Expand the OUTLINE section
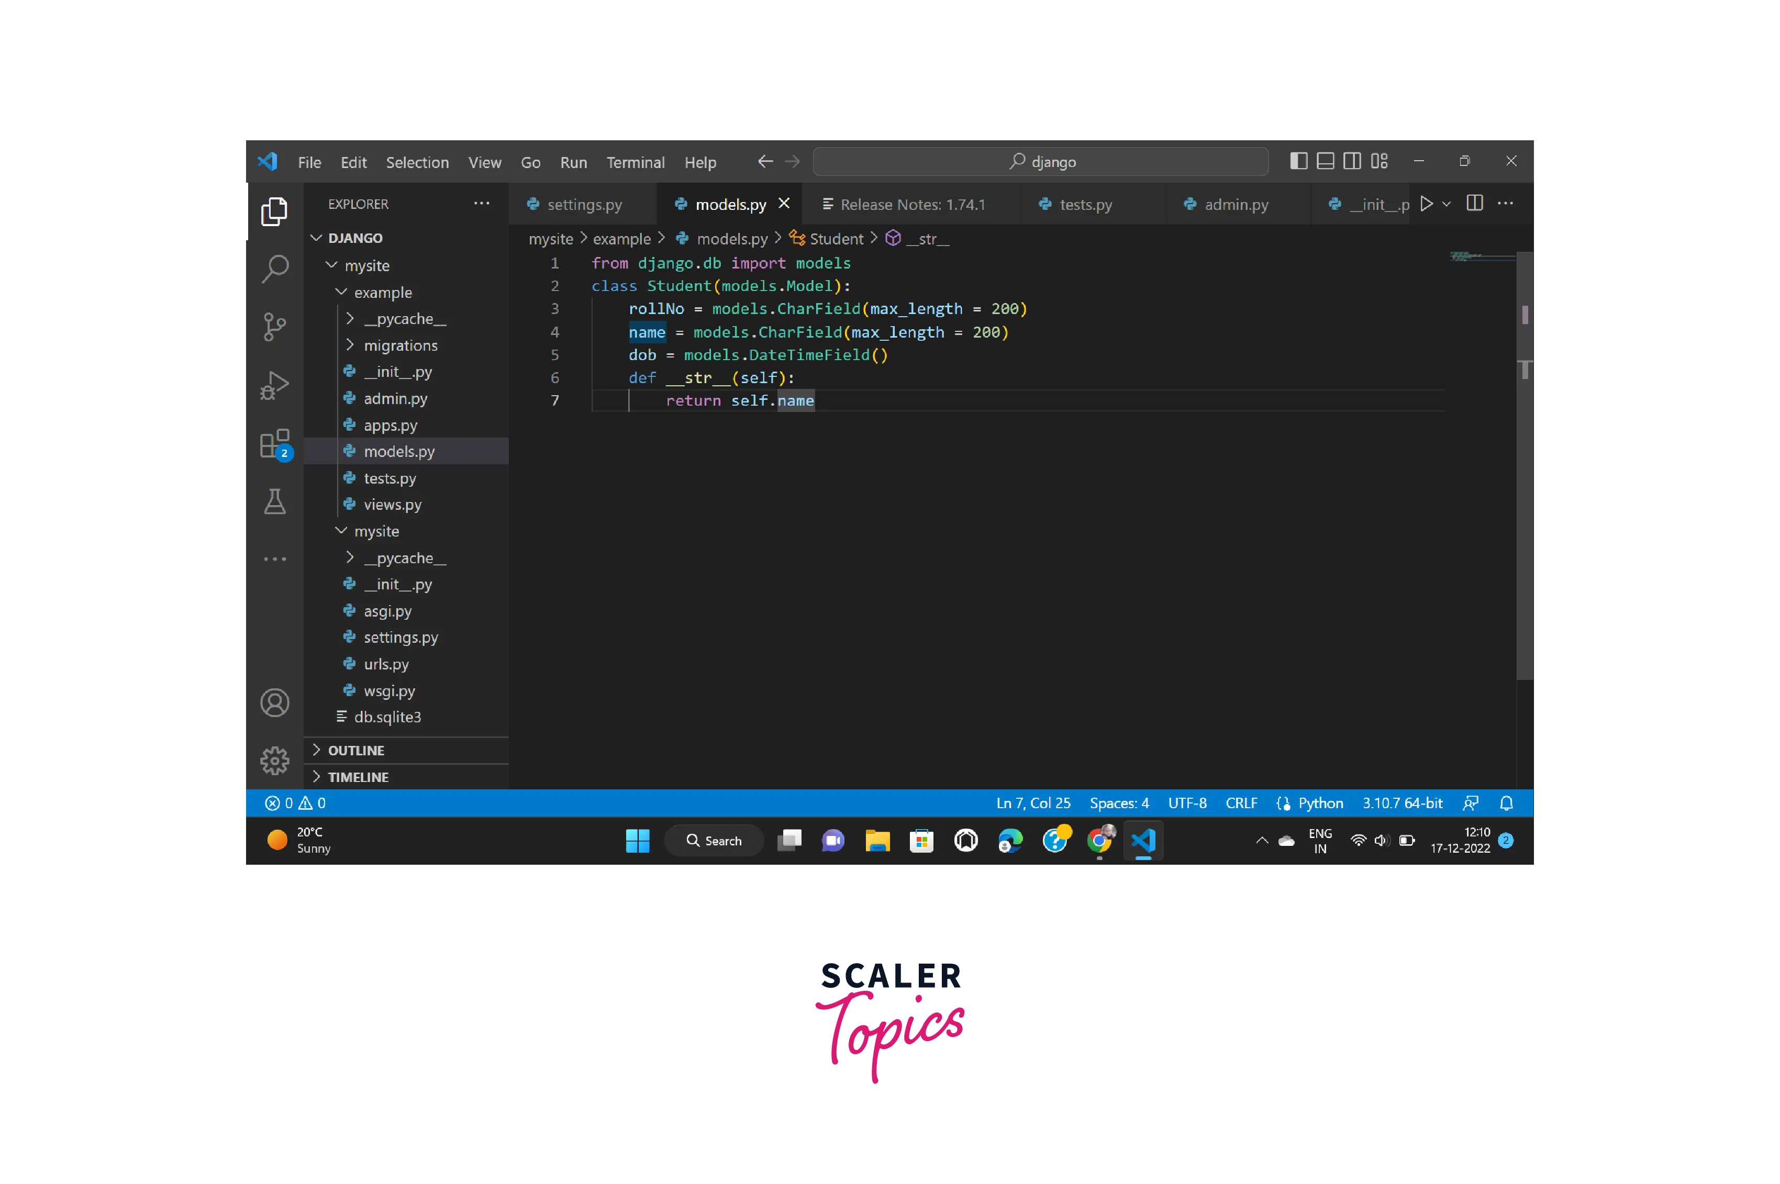Screen dimensions: 1780x1184 355,751
